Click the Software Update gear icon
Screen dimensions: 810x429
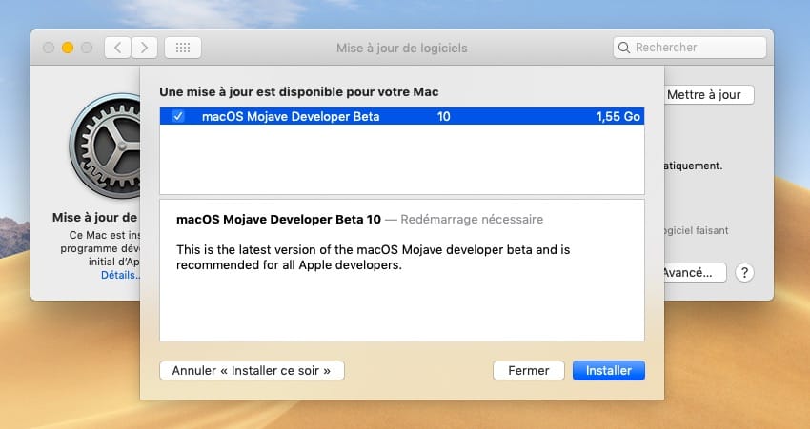(x=105, y=146)
